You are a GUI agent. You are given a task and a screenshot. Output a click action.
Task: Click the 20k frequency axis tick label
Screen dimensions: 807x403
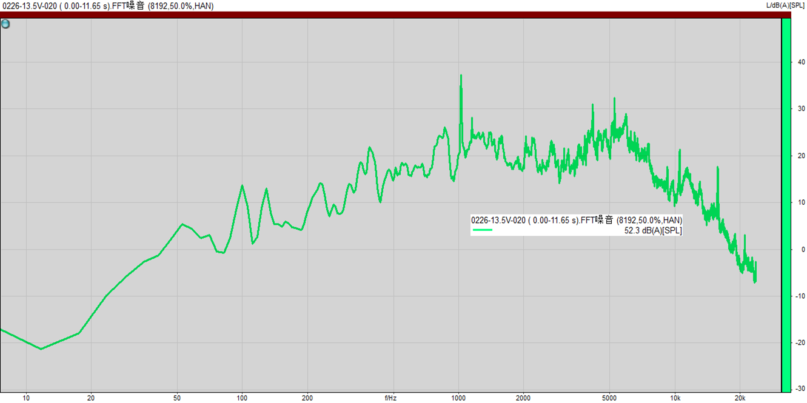pyautogui.click(x=740, y=398)
